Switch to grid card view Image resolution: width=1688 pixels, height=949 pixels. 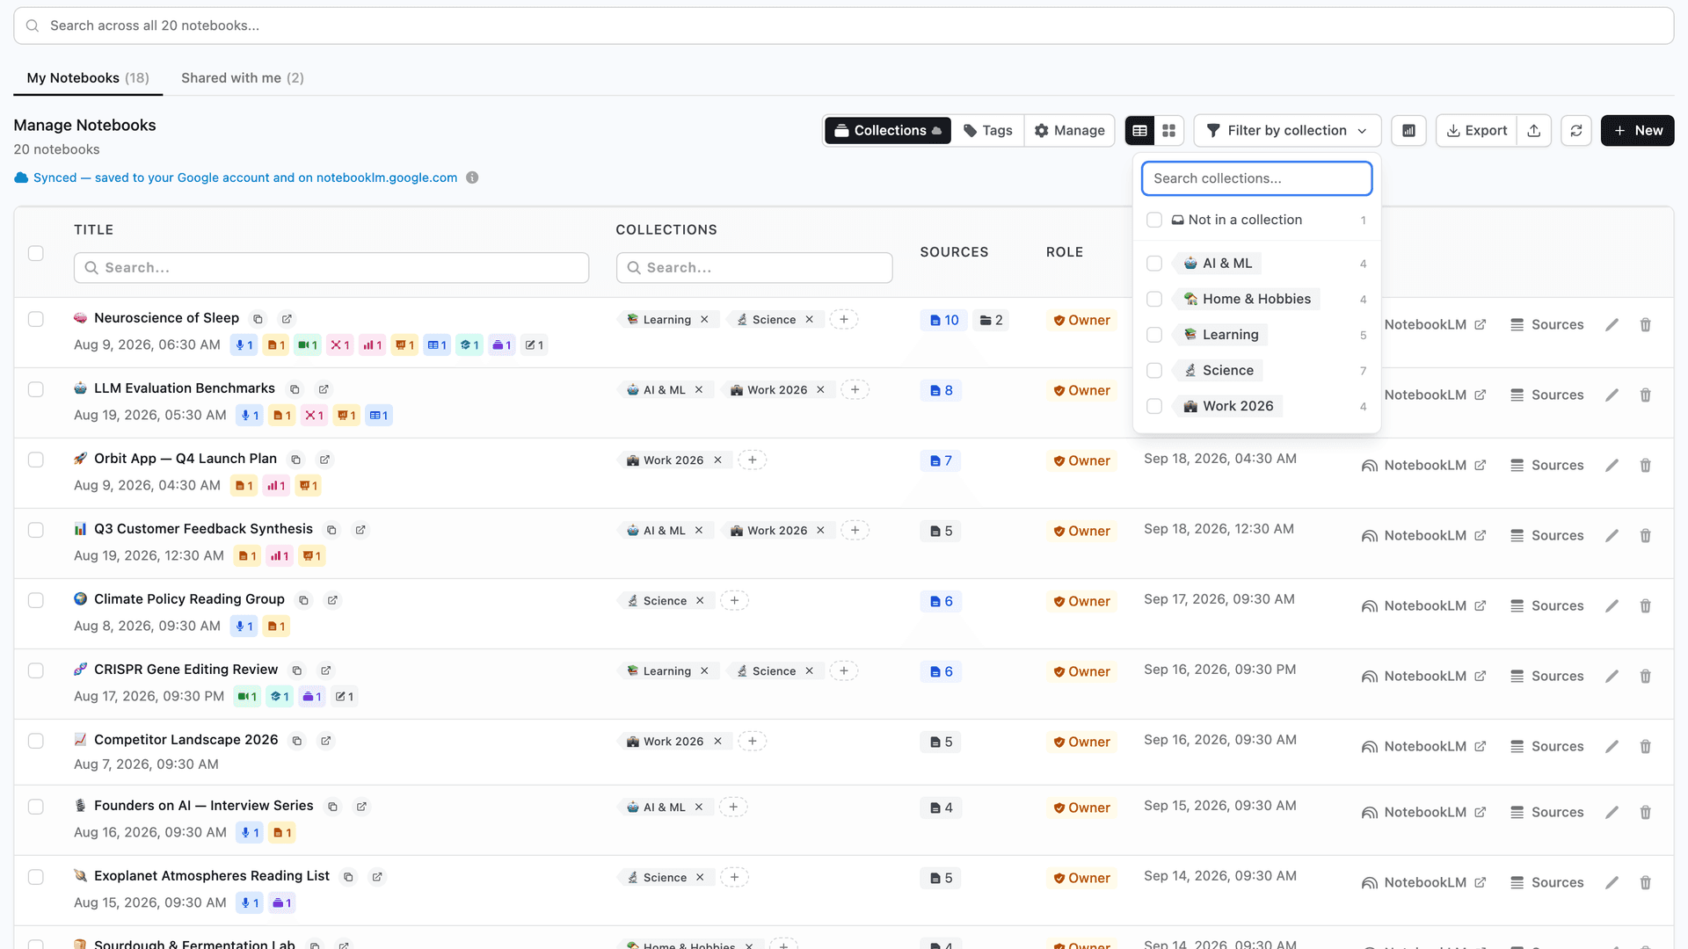[1169, 131]
